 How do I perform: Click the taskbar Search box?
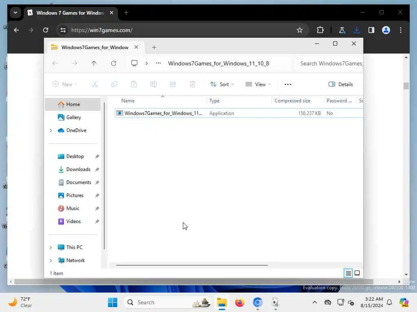coord(167,302)
